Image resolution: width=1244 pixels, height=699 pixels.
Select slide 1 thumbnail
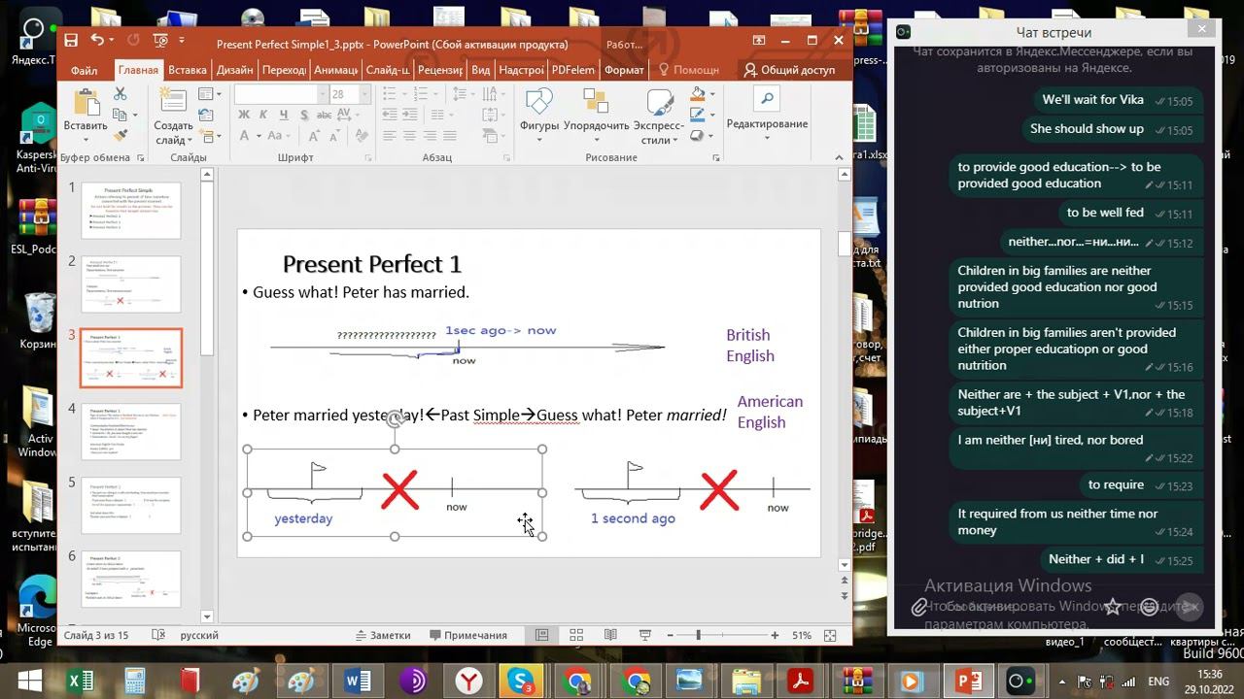tap(131, 210)
